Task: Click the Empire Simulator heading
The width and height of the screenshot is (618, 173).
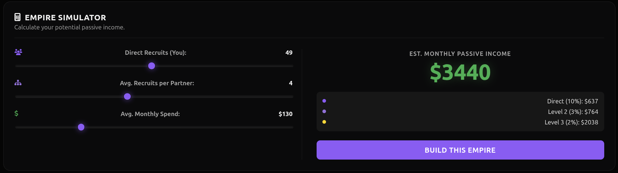Action: (x=66, y=17)
